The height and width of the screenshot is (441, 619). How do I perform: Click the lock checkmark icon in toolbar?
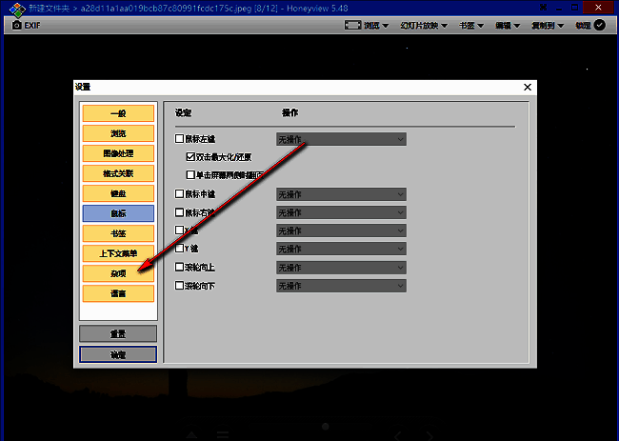pyautogui.click(x=599, y=25)
